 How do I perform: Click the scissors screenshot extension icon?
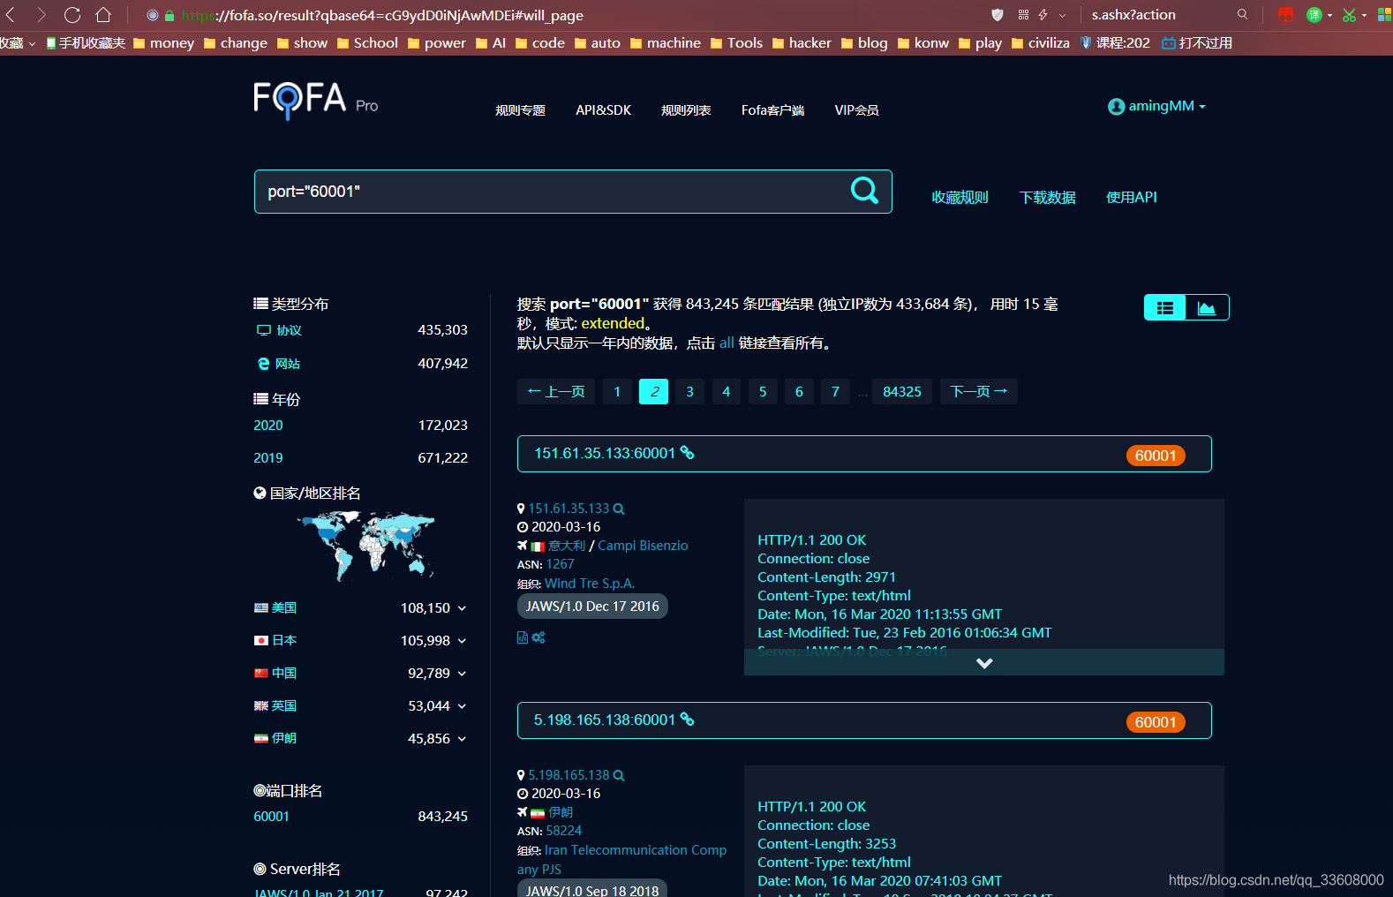[x=1349, y=15]
